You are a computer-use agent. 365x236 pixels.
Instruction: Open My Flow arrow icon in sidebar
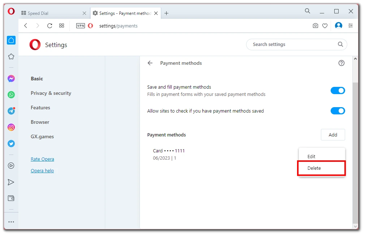[11, 182]
